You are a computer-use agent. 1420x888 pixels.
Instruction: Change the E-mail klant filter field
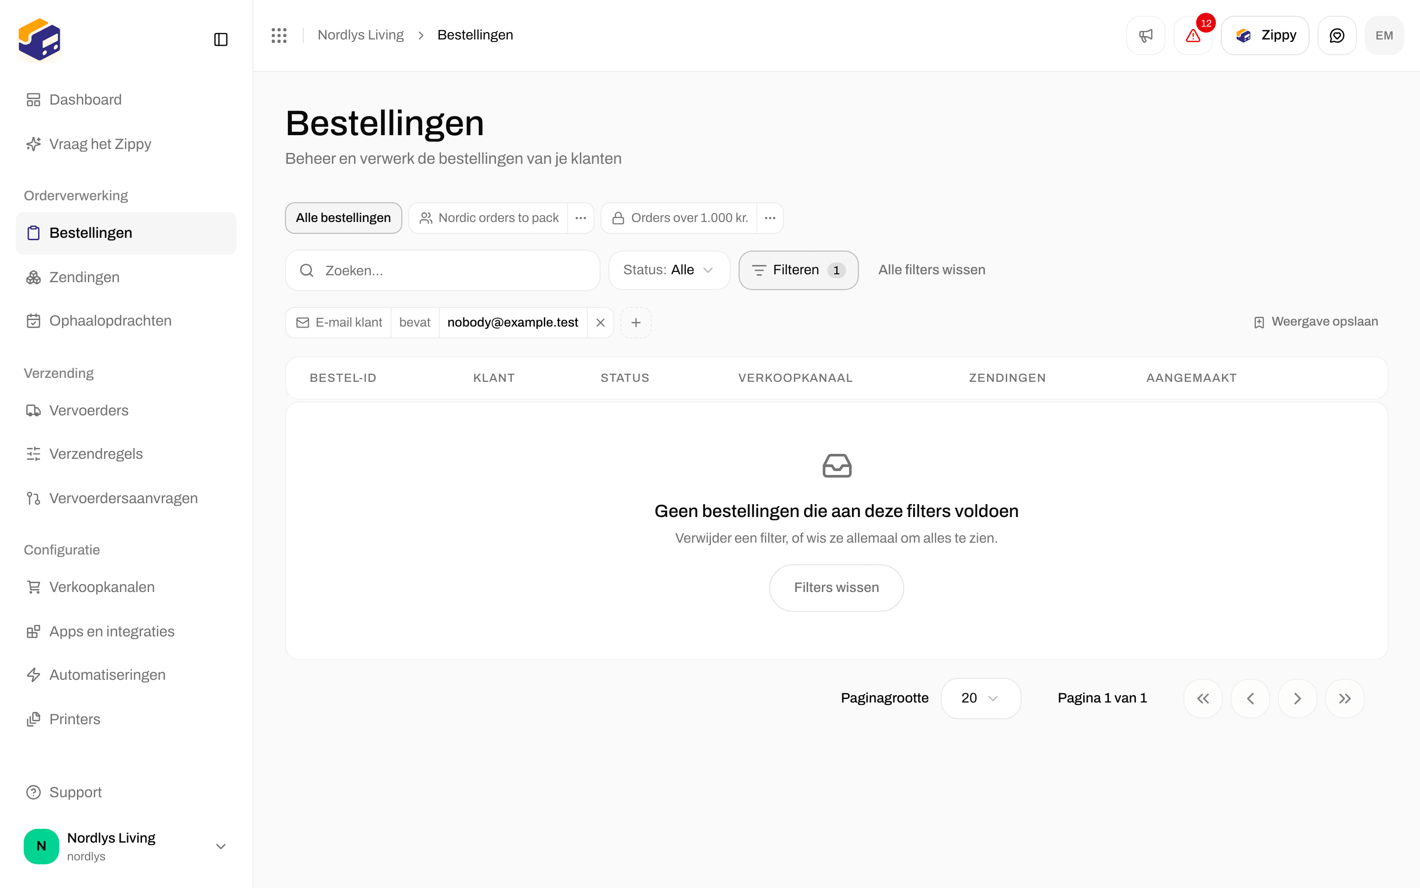point(339,323)
